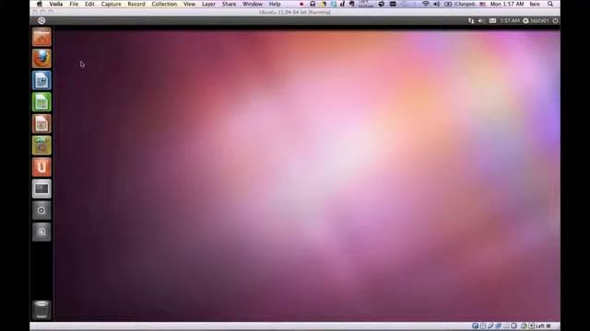Click VirtualBox network adapters status icon
The image size is (590, 331).
(498, 325)
